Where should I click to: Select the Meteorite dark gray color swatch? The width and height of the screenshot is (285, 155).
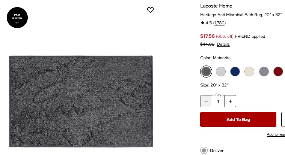pos(206,71)
